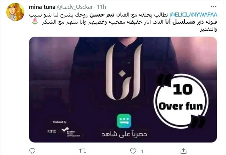Click the 11h timestamp
Screen dimensions: 226x155
[x=101, y=7]
